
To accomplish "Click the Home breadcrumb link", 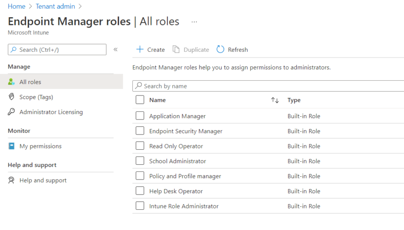I will tap(16, 6).
